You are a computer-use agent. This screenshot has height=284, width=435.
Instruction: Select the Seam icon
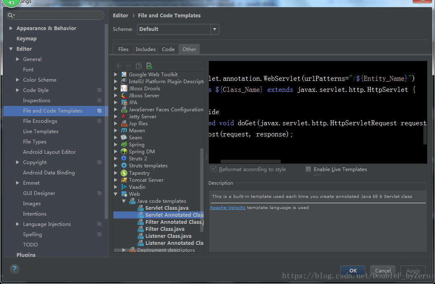point(124,137)
